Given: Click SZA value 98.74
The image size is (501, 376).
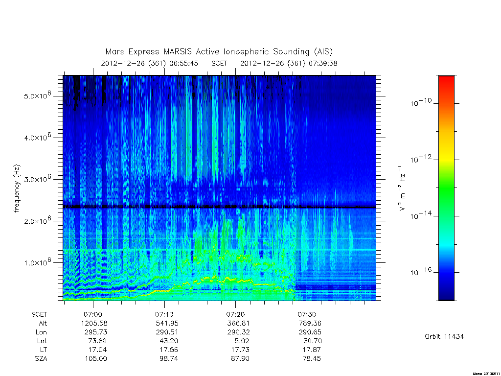Looking at the screenshot, I should click(x=169, y=359).
